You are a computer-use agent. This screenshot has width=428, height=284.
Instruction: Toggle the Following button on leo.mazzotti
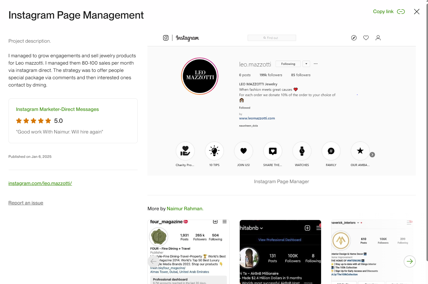(x=288, y=64)
